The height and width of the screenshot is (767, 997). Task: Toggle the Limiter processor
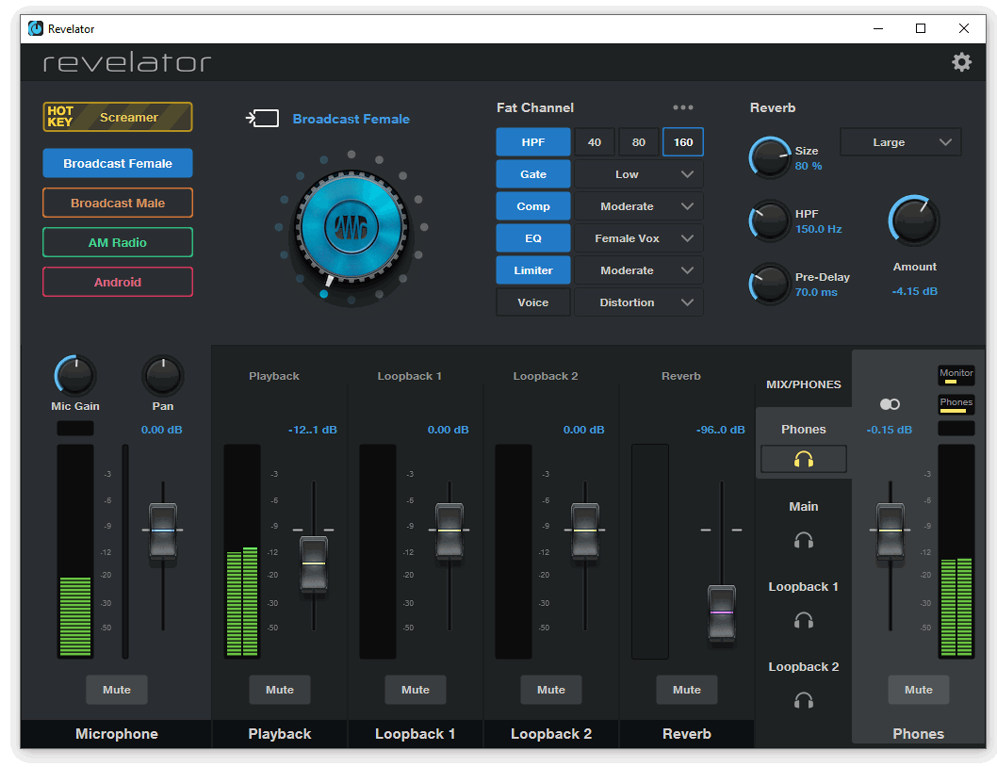(532, 270)
